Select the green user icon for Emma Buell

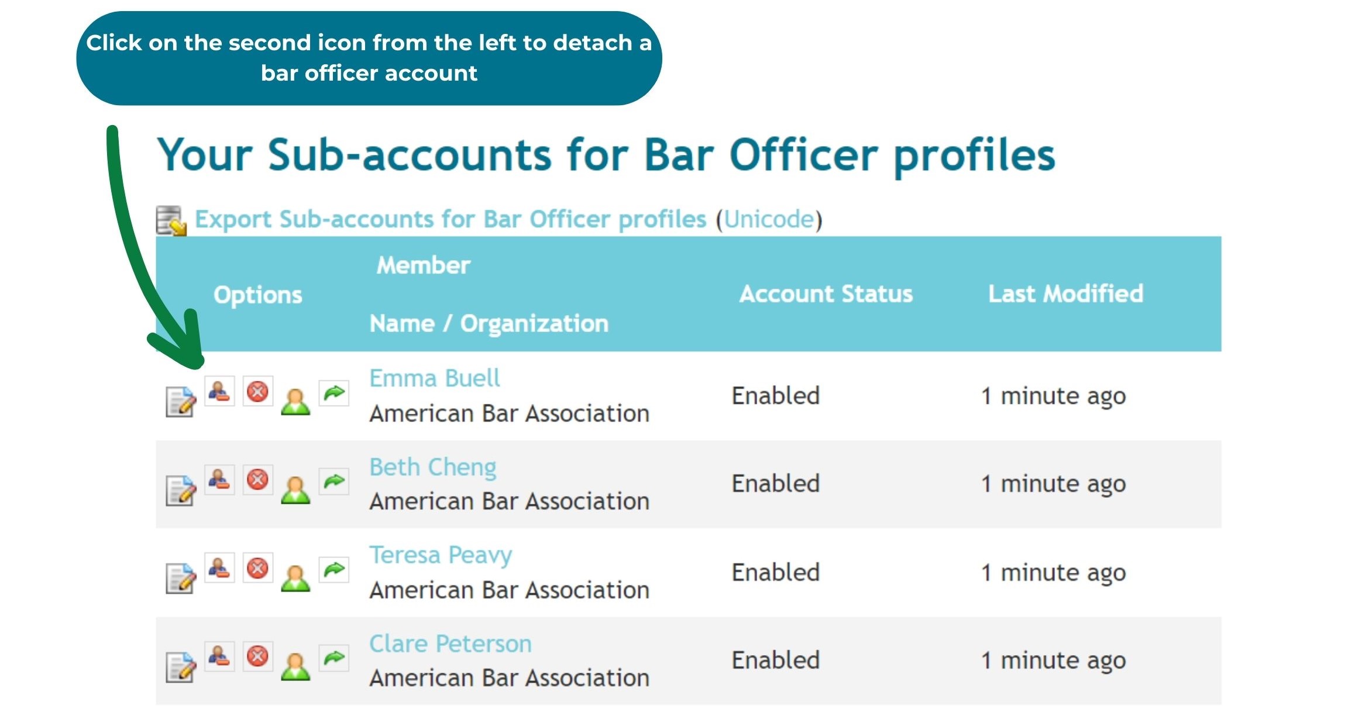point(295,400)
